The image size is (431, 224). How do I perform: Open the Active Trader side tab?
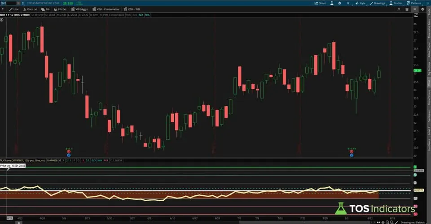click(x=429, y=50)
